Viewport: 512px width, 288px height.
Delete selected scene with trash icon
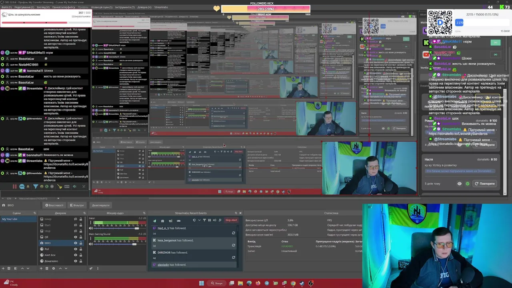point(9,268)
